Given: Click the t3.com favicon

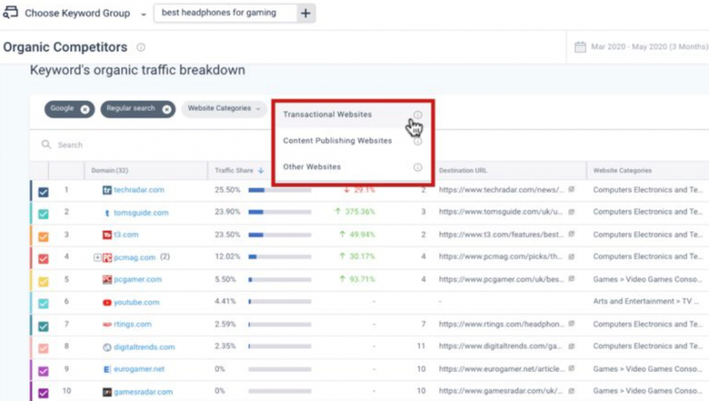Looking at the screenshot, I should point(106,234).
